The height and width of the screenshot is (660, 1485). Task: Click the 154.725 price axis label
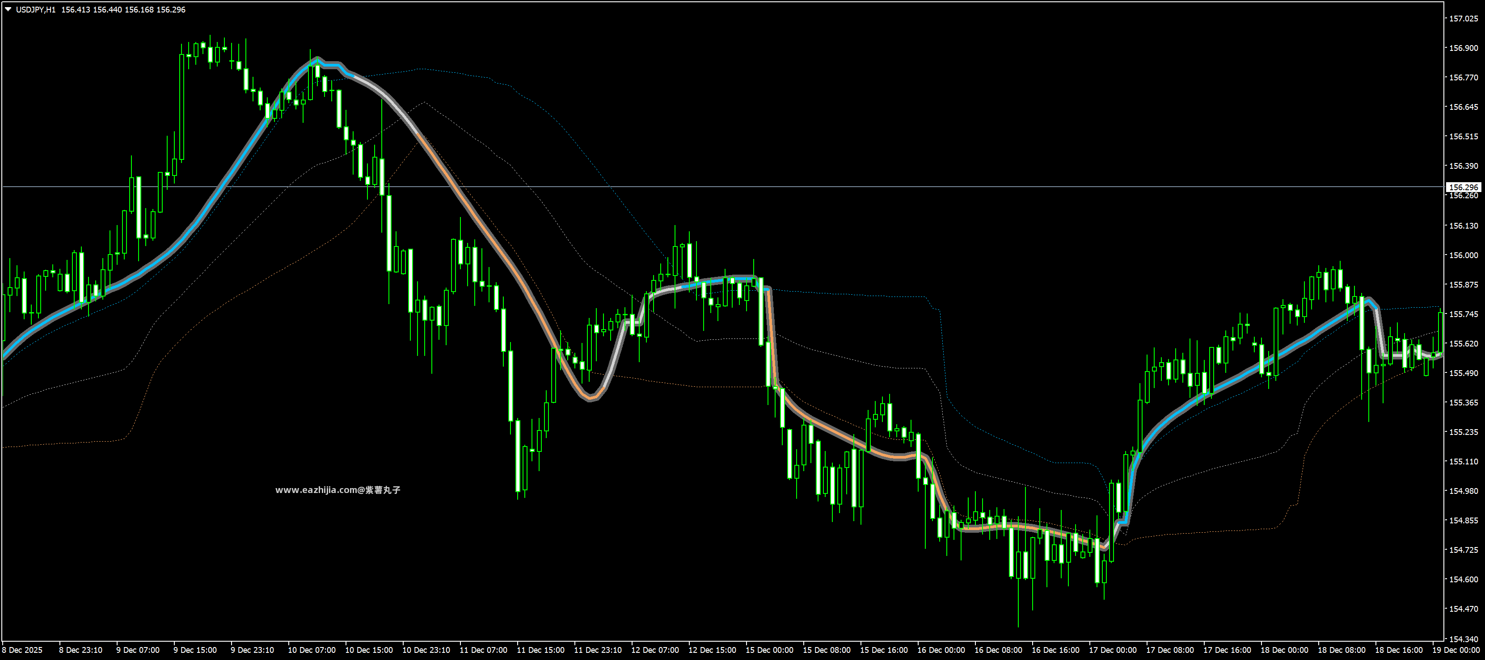(x=1463, y=550)
